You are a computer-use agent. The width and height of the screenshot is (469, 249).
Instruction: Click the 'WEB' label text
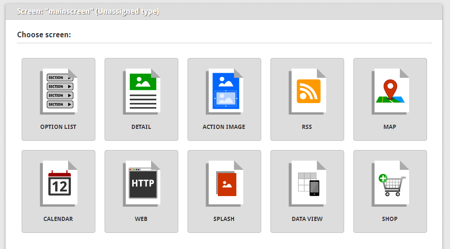(141, 219)
